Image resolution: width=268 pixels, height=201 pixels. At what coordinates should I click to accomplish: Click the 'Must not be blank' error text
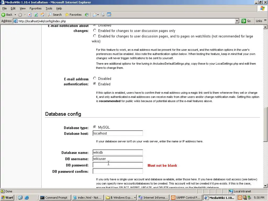point(162,165)
